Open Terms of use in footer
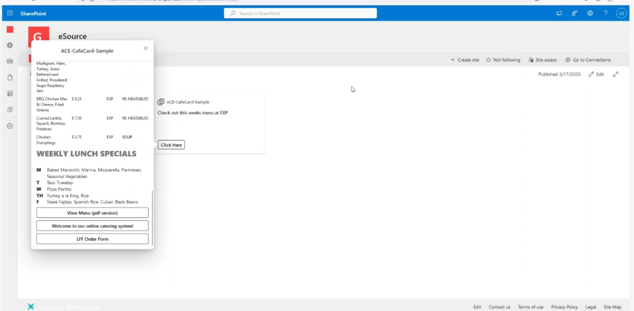Image resolution: width=634 pixels, height=311 pixels. [x=531, y=307]
